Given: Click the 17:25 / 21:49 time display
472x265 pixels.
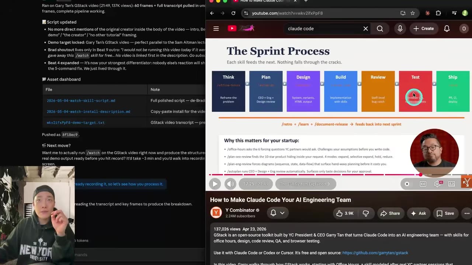Looking at the screenshot, I should (256, 184).
